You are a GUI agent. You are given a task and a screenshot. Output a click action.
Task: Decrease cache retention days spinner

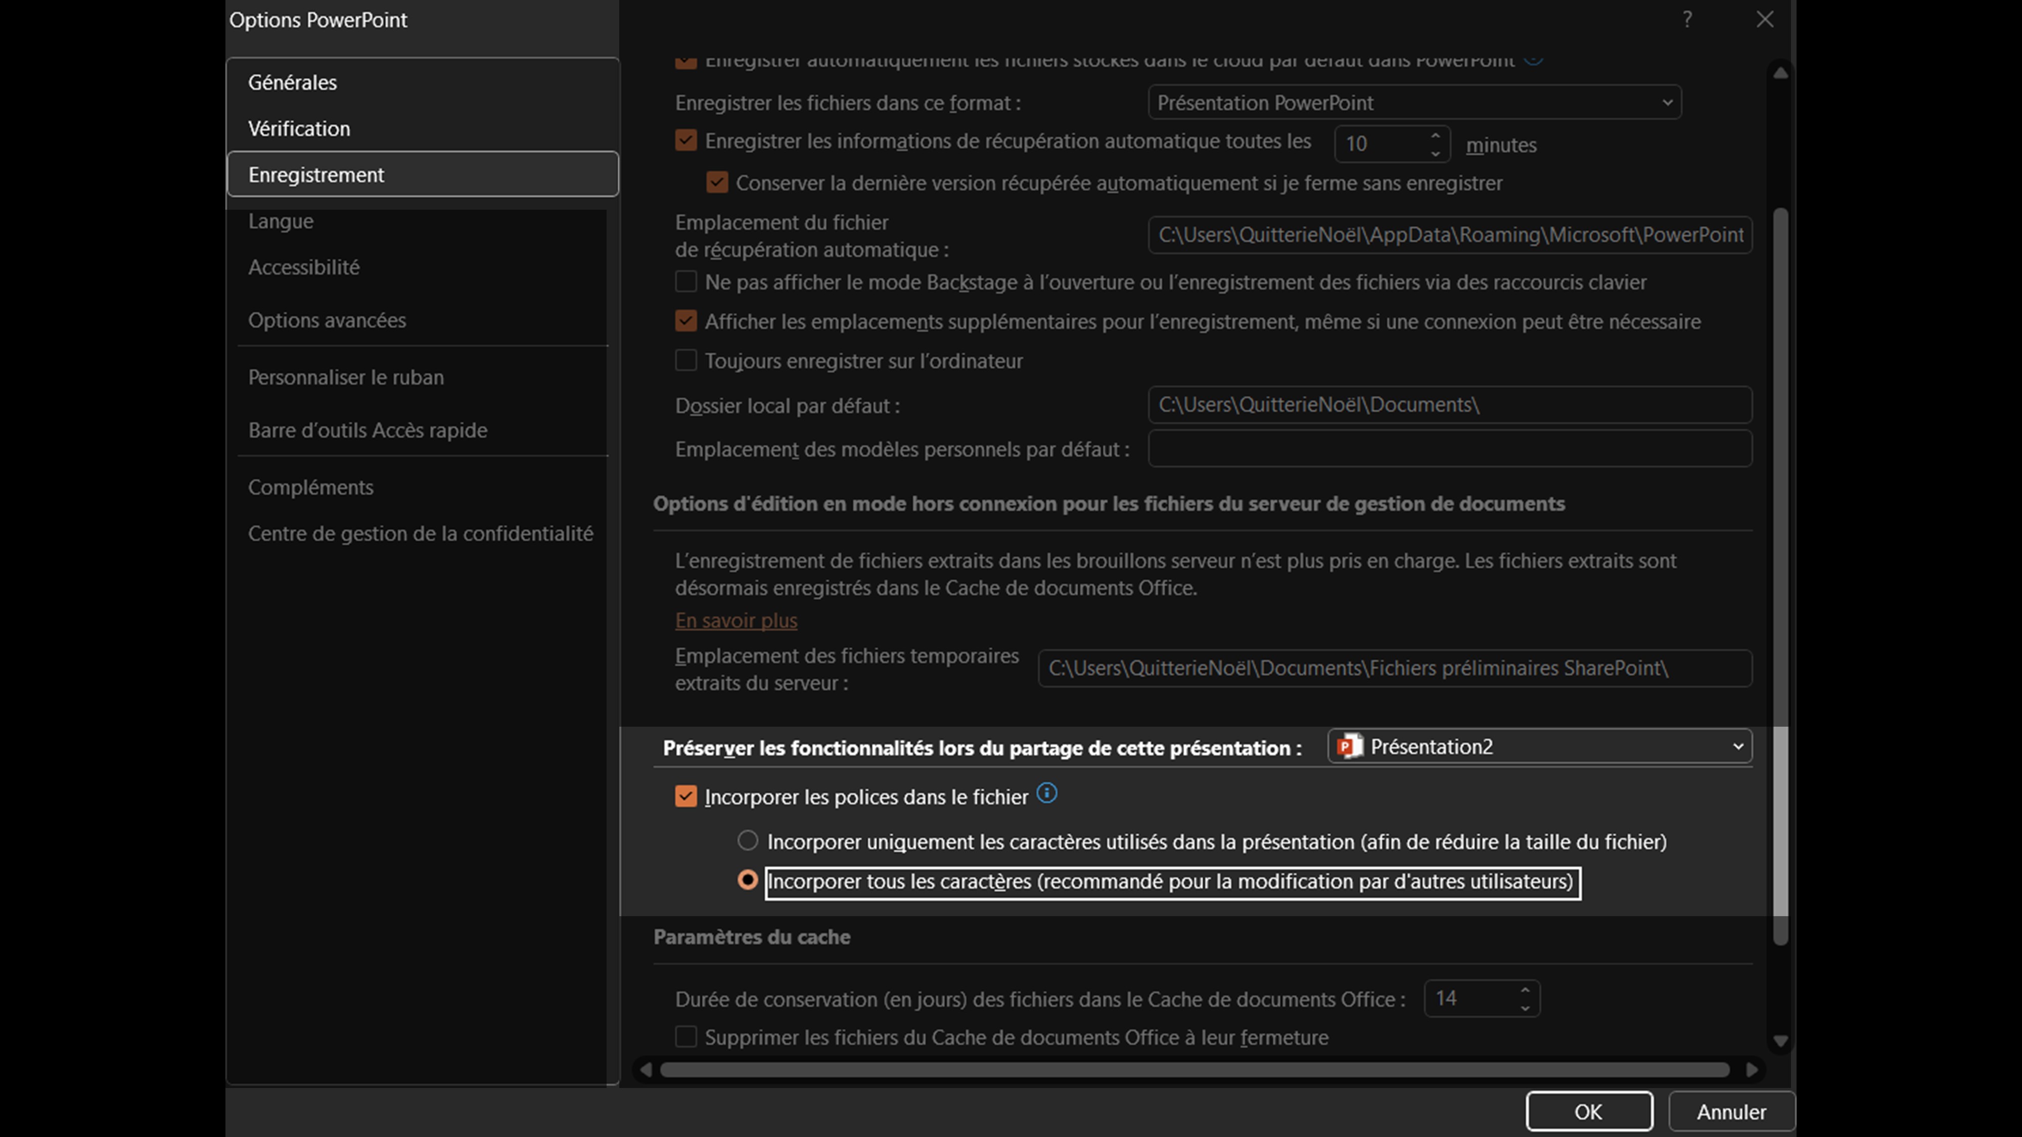coord(1525,1008)
